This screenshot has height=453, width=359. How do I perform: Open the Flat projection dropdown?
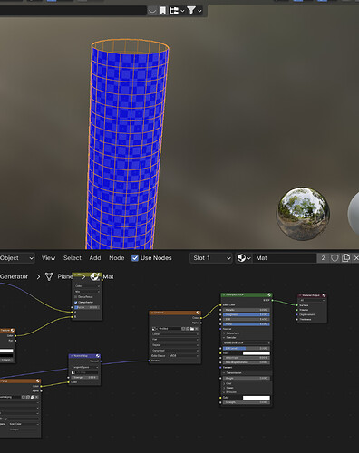175,340
